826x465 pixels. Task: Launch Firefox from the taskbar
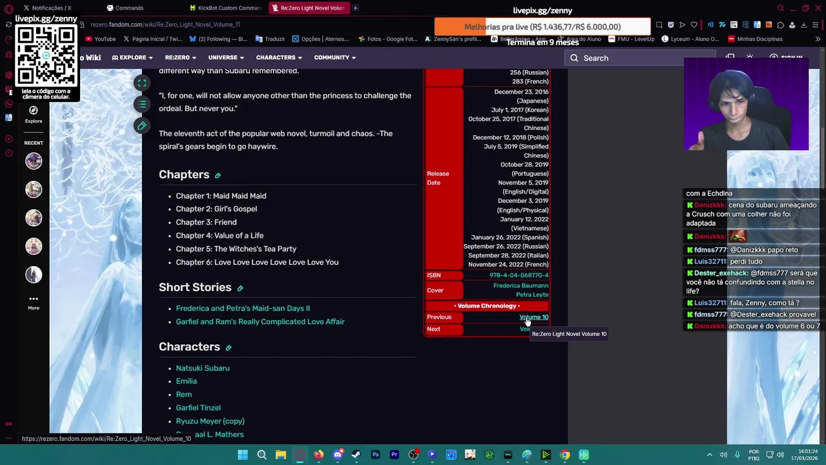click(319, 455)
